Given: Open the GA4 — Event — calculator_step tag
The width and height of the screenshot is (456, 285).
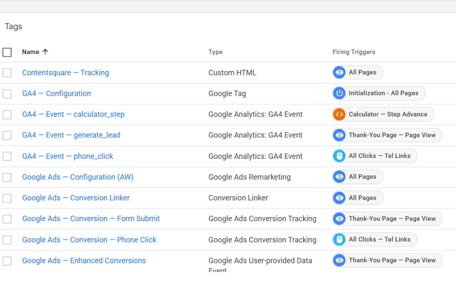Looking at the screenshot, I should [73, 114].
